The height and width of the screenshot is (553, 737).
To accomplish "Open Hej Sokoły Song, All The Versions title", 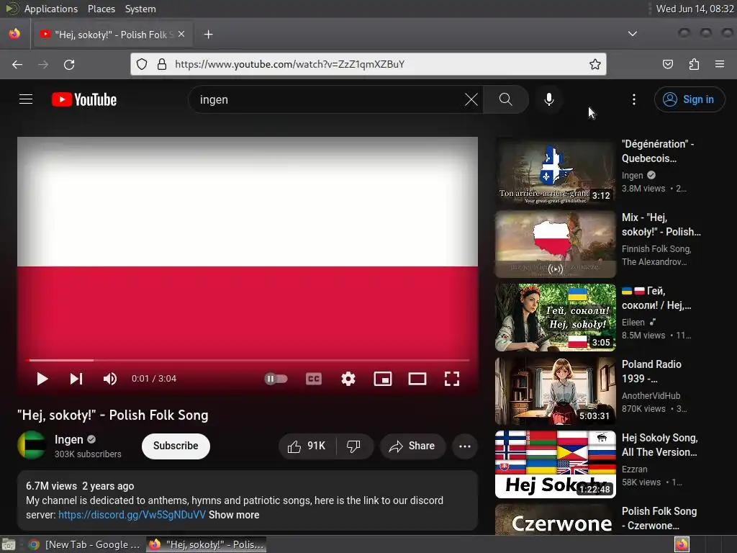I will (659, 445).
